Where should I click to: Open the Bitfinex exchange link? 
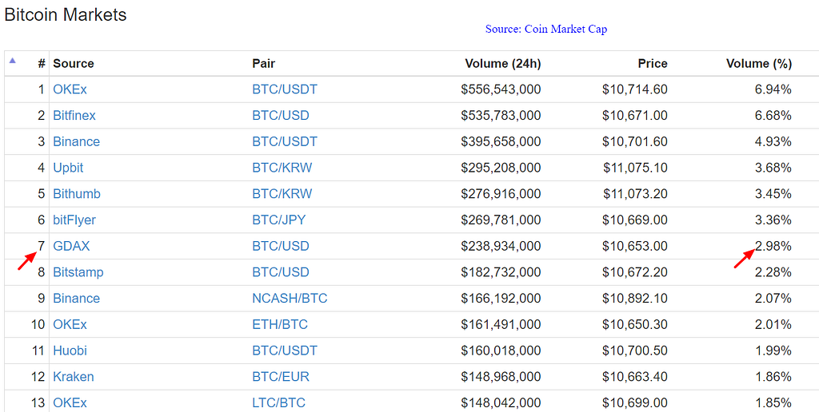click(74, 116)
